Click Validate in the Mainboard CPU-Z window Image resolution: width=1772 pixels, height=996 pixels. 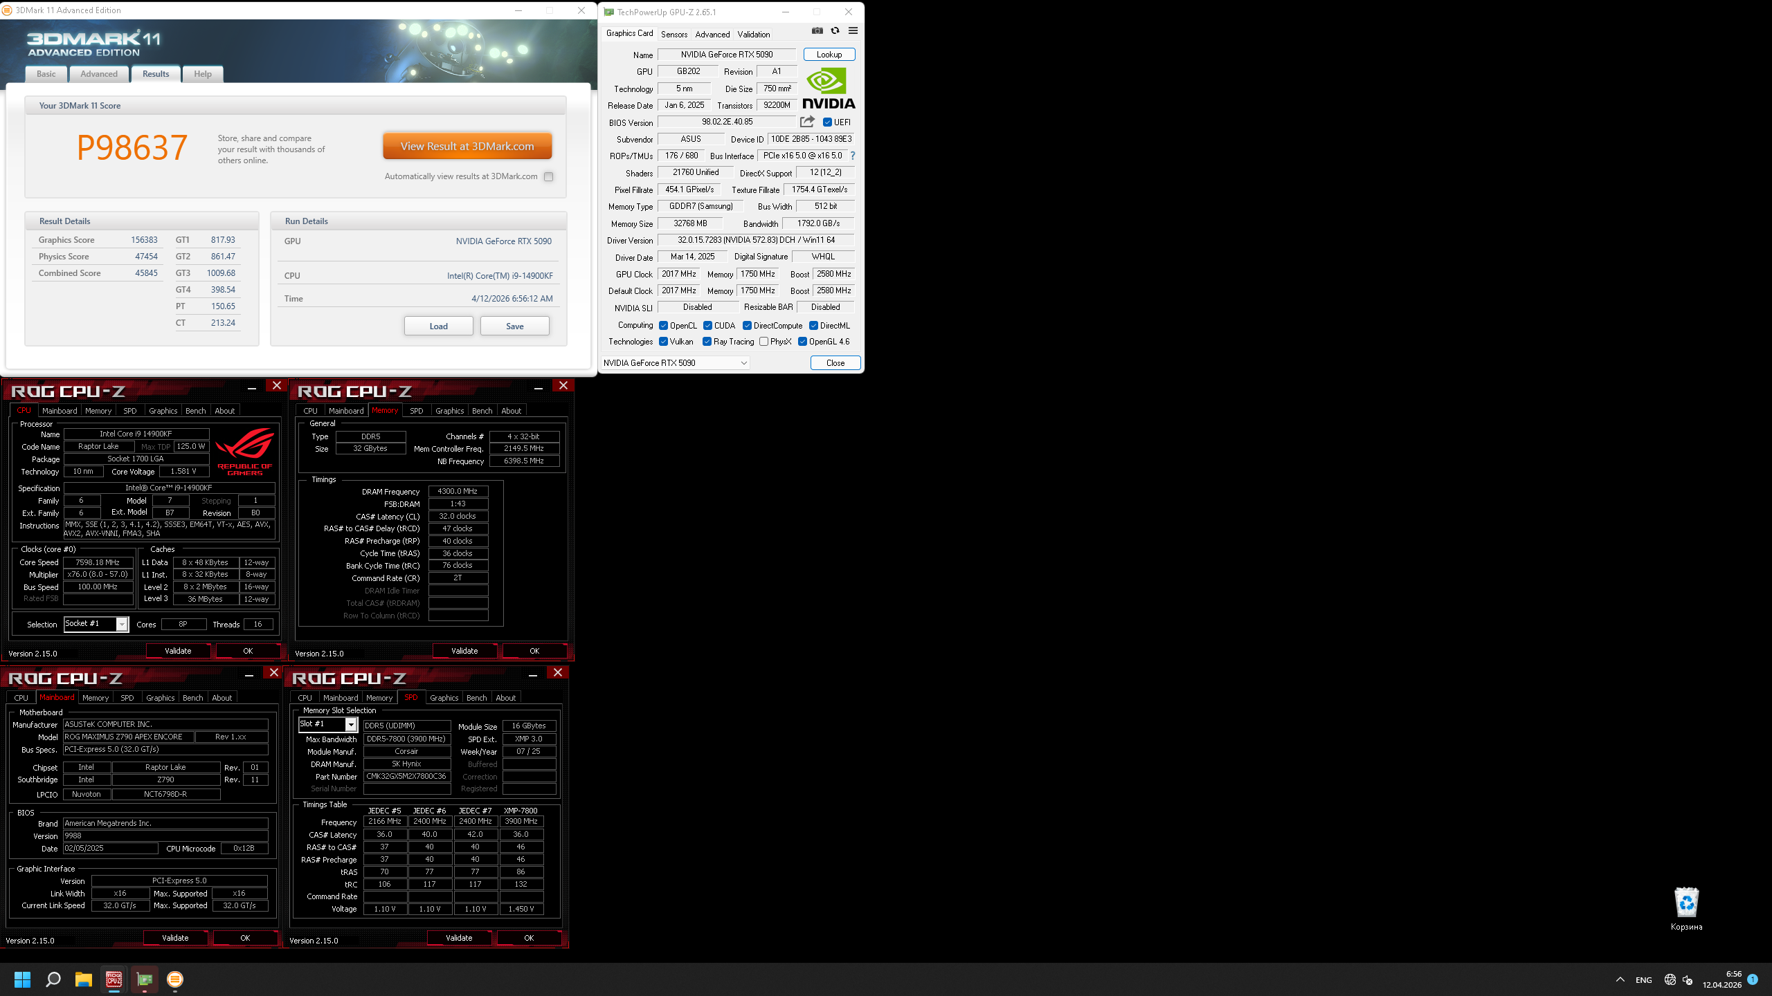175,938
